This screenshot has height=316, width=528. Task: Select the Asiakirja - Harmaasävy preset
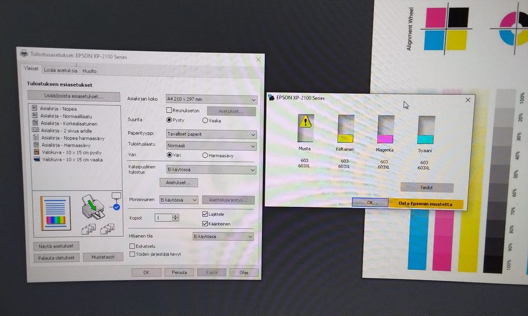pos(62,145)
